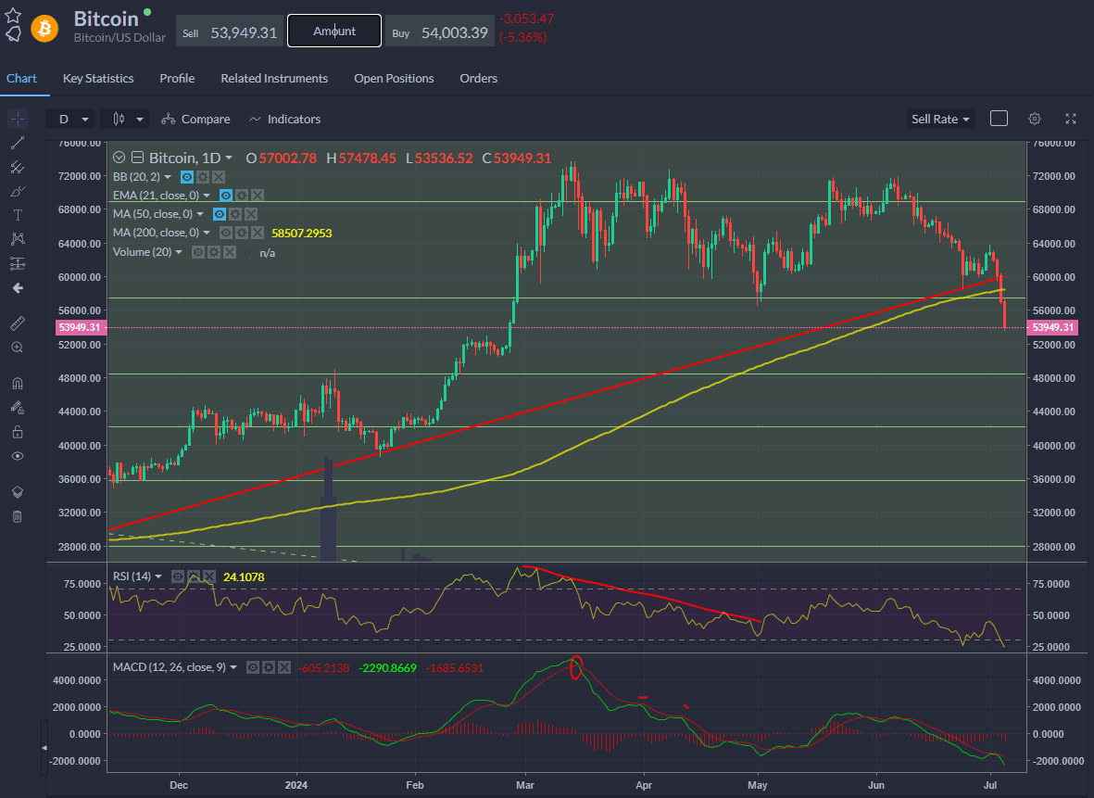
Task: Click the favorite star icon near Bitcoin
Action: tap(13, 15)
